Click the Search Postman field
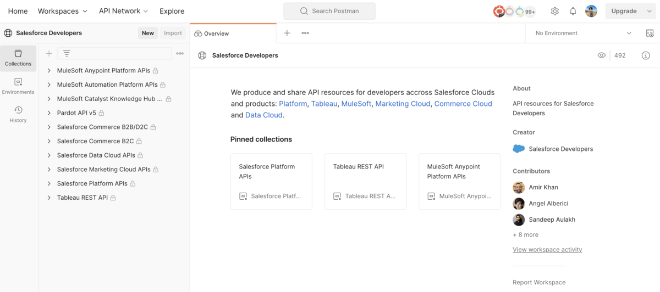The image size is (660, 292). 329,11
